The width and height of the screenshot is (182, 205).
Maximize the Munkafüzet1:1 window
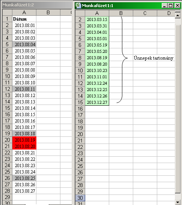point(171,6)
